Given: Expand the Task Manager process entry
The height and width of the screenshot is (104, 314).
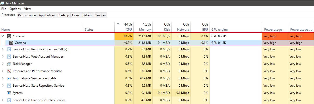Looking at the screenshot, I should pyautogui.click(x=3, y=64).
